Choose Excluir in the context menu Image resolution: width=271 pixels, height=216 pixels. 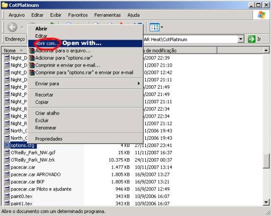[86, 120]
